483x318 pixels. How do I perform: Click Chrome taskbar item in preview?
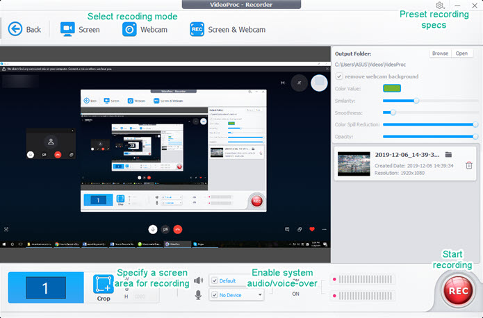click(67, 244)
